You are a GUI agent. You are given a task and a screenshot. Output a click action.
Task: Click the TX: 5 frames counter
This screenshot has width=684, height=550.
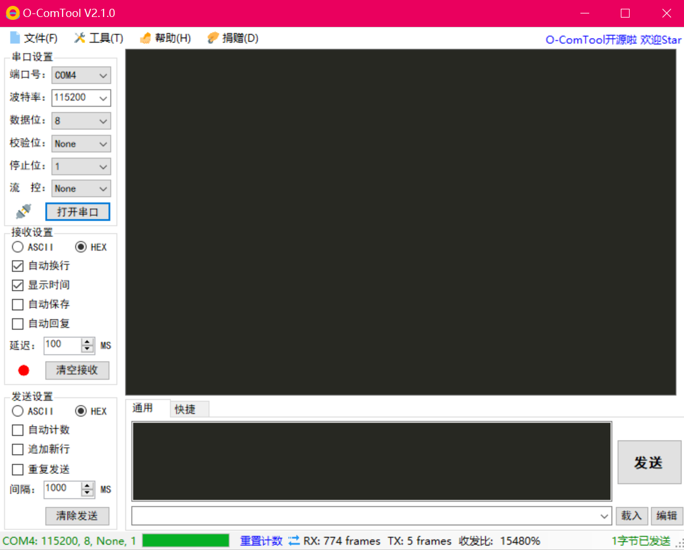pos(420,541)
